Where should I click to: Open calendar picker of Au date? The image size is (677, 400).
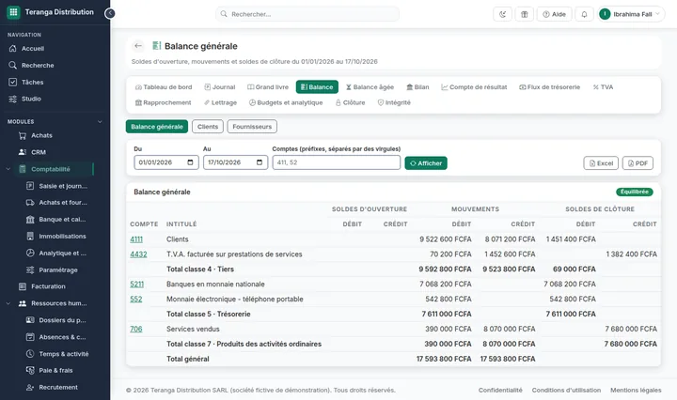[x=260, y=162]
